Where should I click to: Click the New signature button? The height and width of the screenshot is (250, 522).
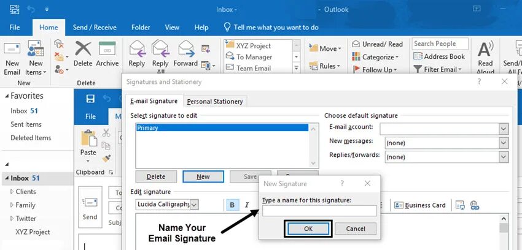[203, 177]
